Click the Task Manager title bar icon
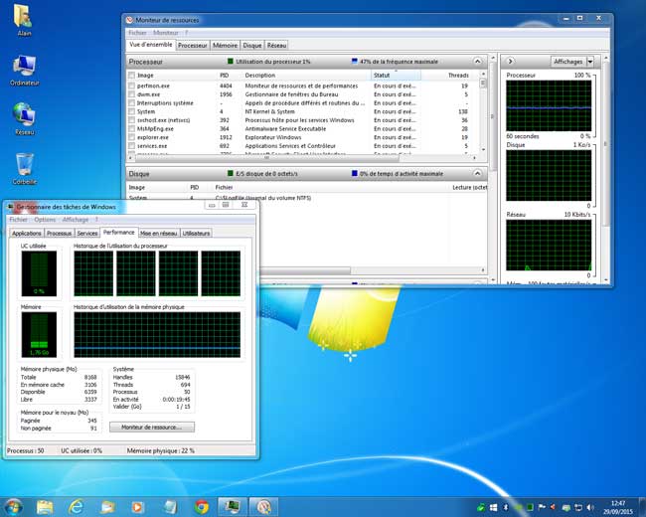 point(11,207)
